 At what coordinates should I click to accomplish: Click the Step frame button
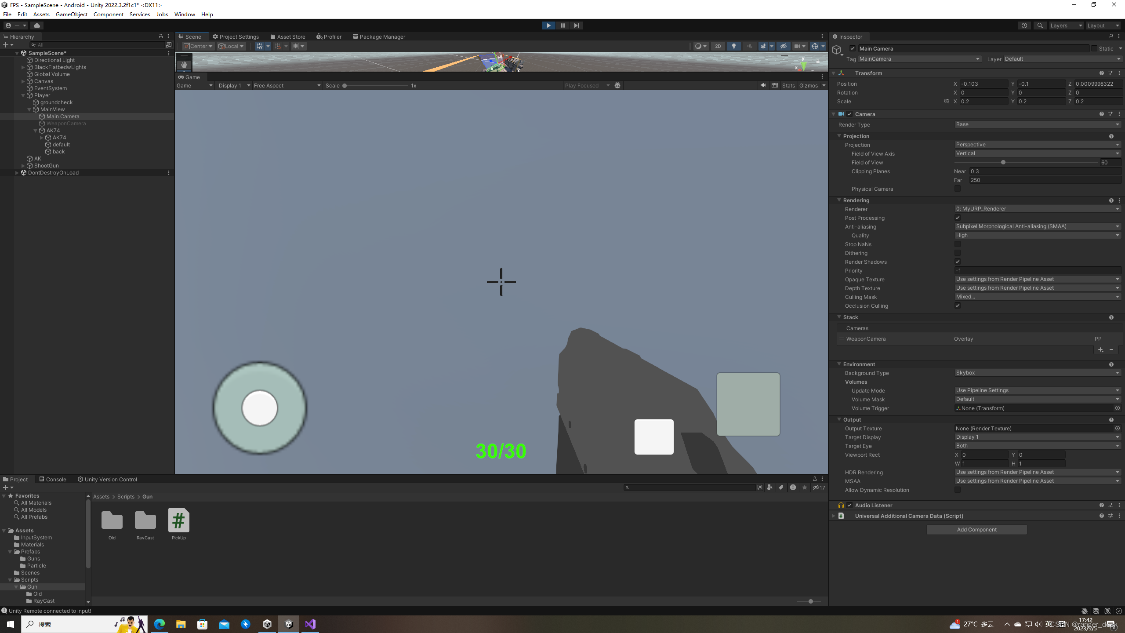point(576,25)
